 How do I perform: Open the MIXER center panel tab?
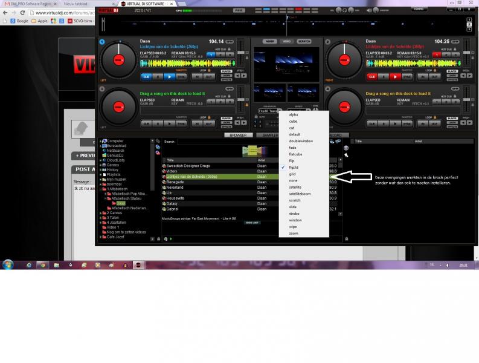(x=270, y=41)
